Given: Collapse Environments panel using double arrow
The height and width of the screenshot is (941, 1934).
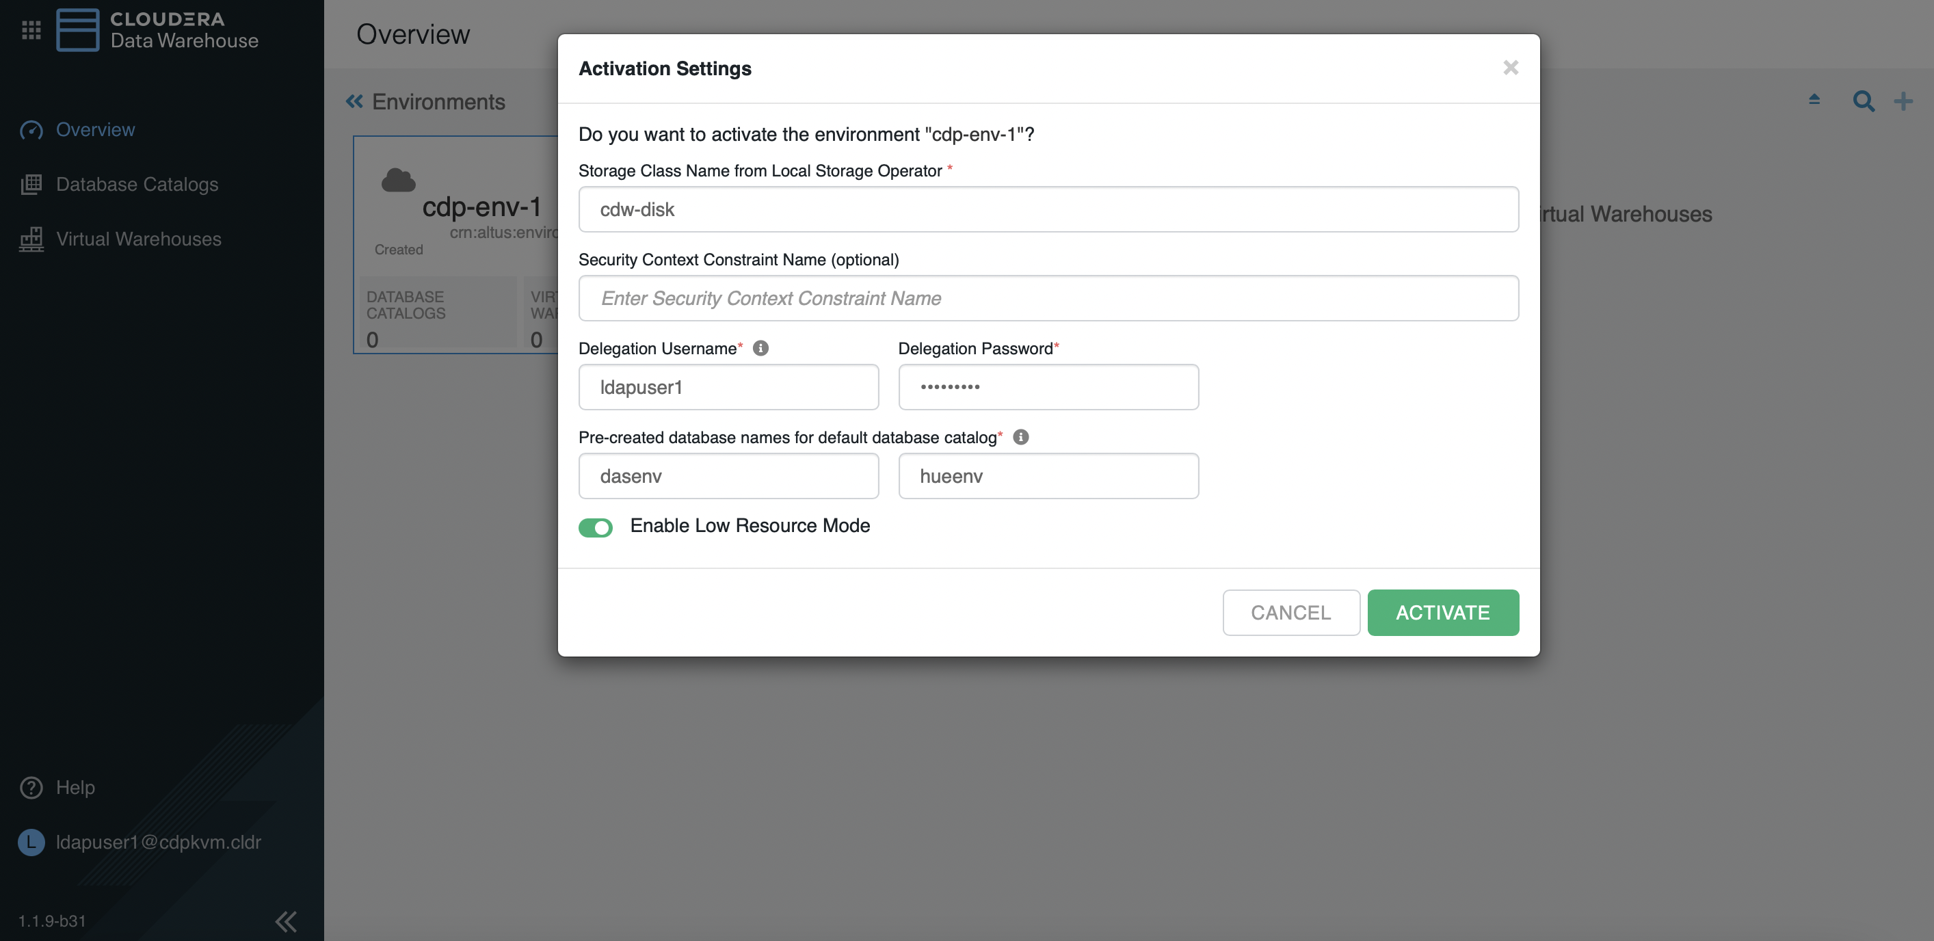Looking at the screenshot, I should tap(354, 101).
